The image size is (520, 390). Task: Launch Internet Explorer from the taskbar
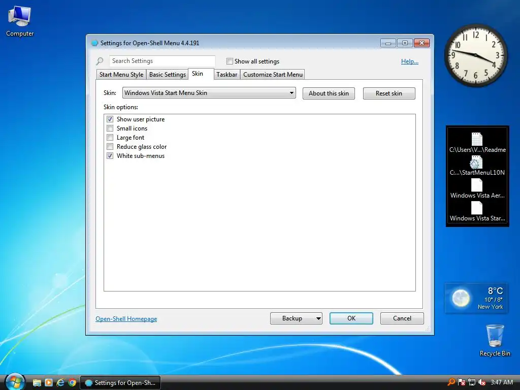(60, 382)
